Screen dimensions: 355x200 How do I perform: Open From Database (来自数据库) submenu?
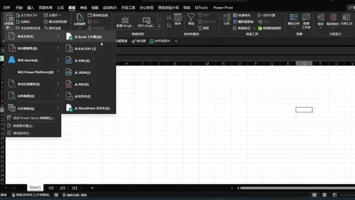coord(33,48)
